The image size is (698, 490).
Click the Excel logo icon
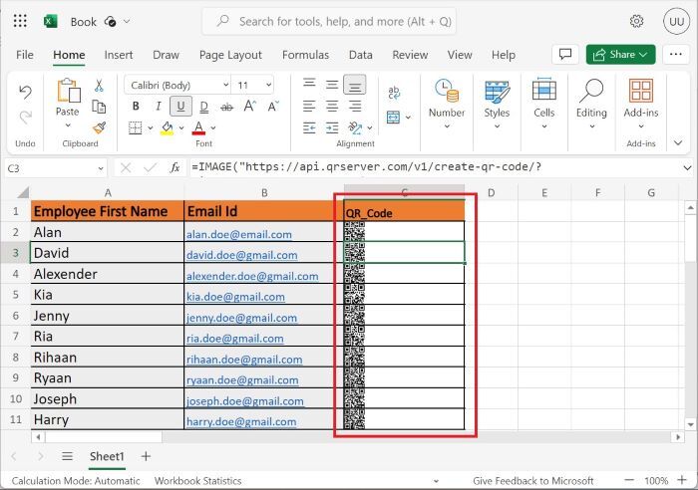coord(50,21)
